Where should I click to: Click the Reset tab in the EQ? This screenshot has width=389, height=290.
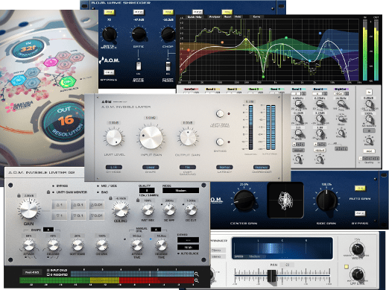[227, 16]
